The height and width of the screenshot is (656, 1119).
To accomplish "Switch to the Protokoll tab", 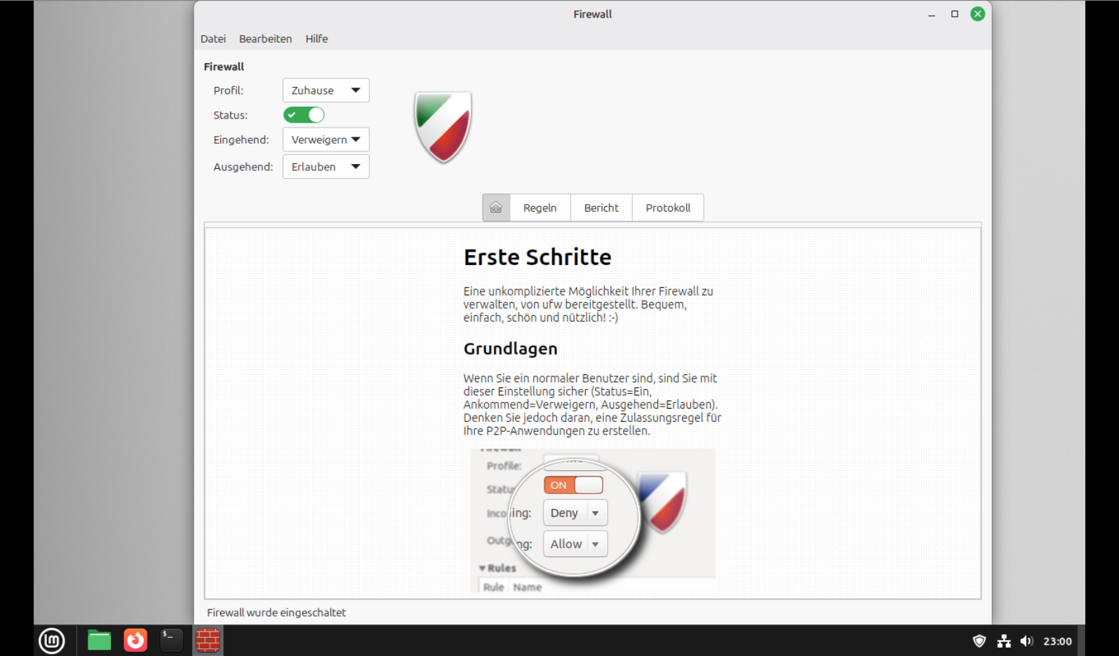I will [x=668, y=207].
